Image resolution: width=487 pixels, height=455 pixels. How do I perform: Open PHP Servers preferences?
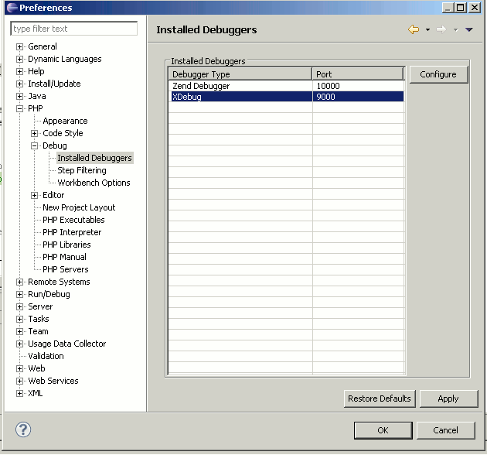(x=66, y=269)
